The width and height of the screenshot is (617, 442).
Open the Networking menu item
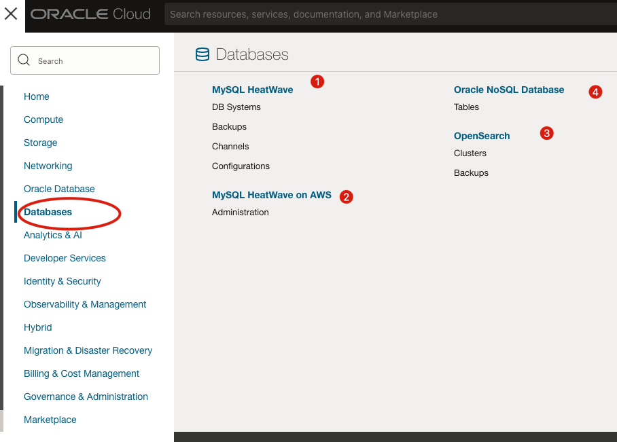click(48, 166)
